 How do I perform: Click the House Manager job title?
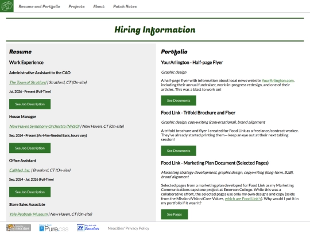(x=22, y=117)
